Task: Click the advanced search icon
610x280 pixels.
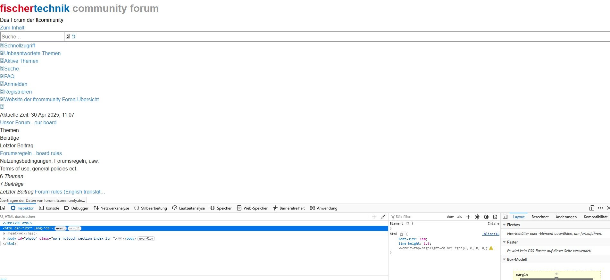Action: [x=73, y=37]
